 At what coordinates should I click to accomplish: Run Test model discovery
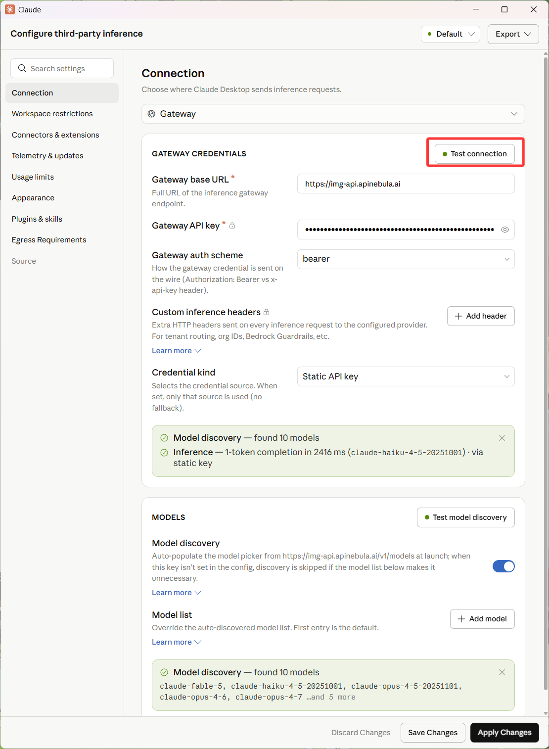[x=466, y=517]
